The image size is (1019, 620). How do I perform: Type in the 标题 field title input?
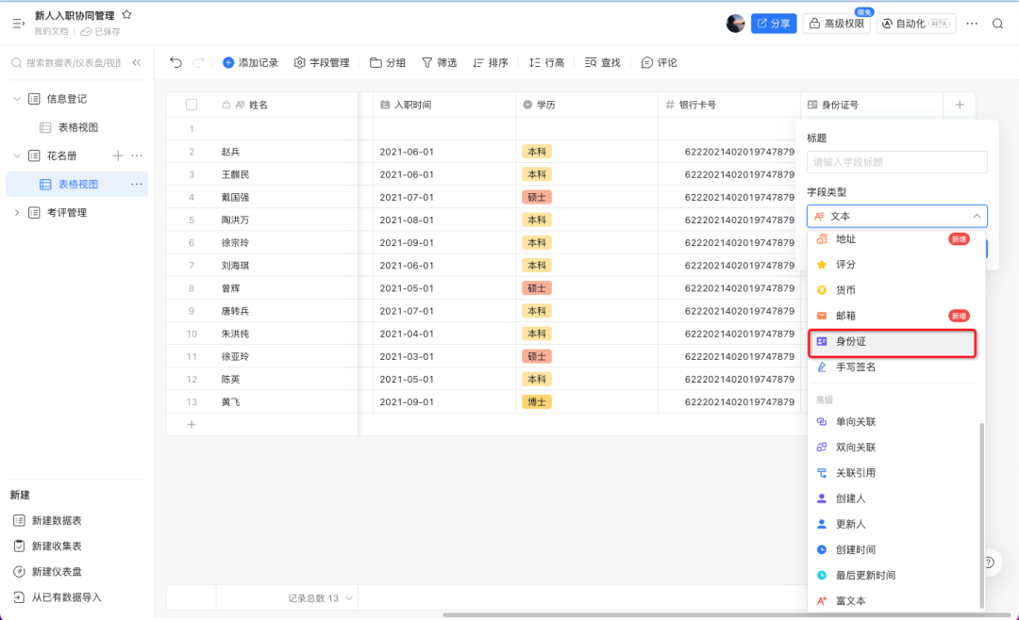tap(896, 162)
